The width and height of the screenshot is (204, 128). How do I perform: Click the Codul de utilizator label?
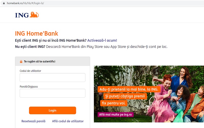(30, 71)
